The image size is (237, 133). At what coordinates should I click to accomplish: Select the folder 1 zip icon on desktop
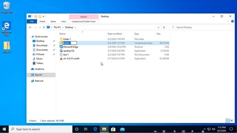click(7, 47)
